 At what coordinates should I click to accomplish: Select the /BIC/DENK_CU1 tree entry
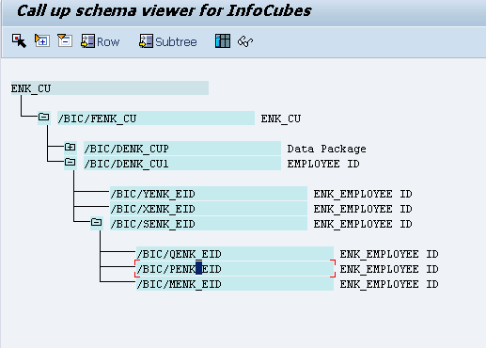tap(182, 164)
